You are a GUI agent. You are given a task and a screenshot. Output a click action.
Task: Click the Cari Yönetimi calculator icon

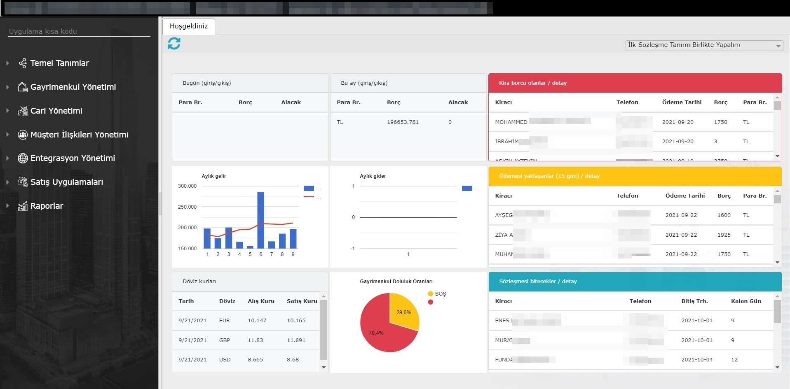click(x=23, y=111)
